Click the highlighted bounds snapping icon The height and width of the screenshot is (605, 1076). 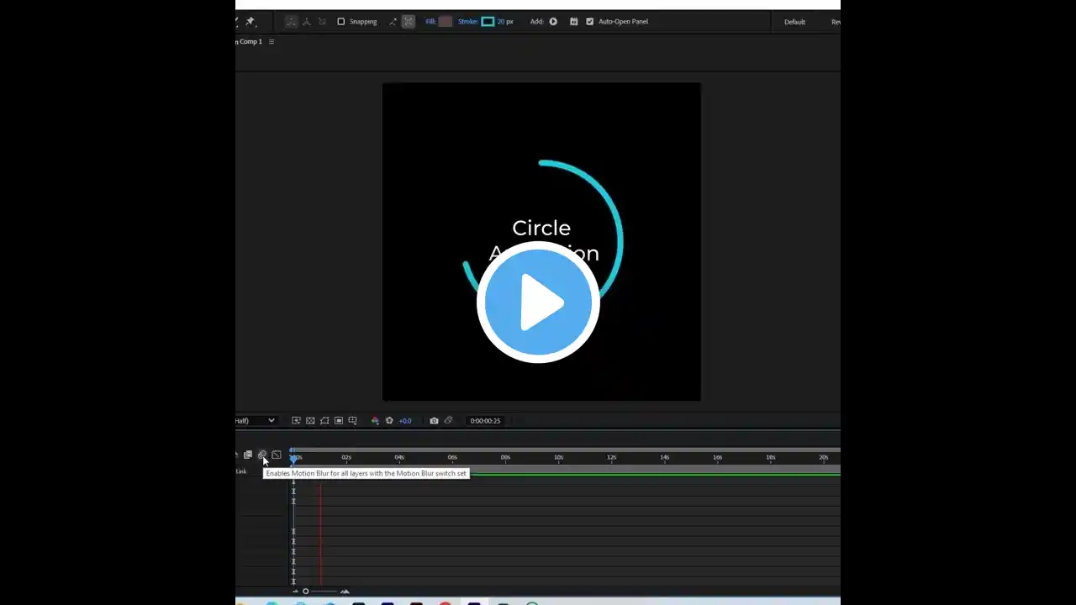[409, 22]
